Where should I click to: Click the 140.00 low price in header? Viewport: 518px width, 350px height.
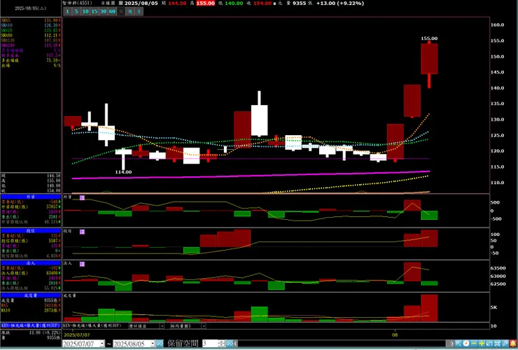tap(234, 3)
